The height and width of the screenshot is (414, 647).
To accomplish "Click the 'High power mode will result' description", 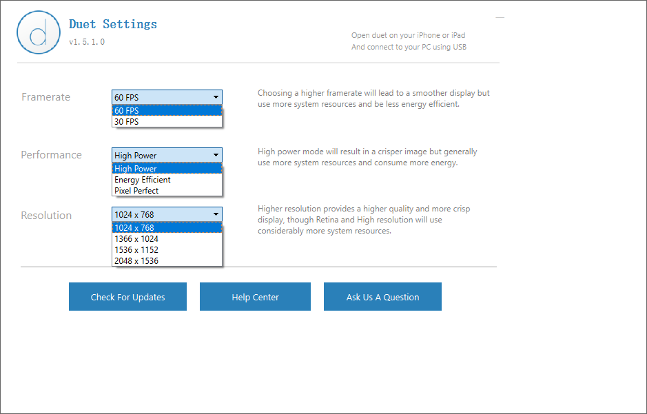I will coord(367,157).
